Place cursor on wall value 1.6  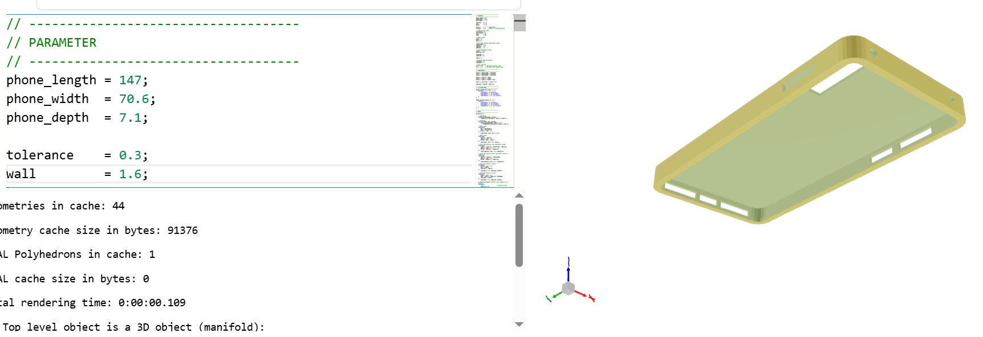[130, 174]
